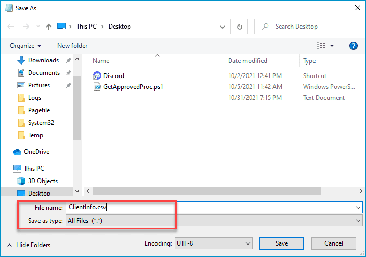Open the Encoding UTF-8 dropdown
The height and width of the screenshot is (257, 366).
tap(213, 243)
